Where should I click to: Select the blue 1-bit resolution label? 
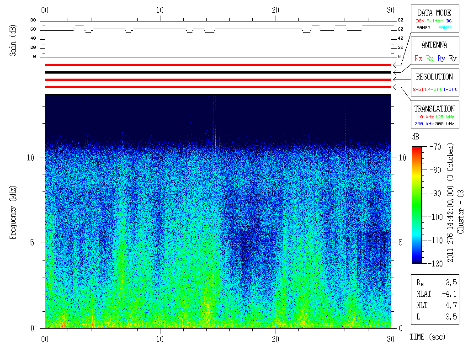point(450,90)
